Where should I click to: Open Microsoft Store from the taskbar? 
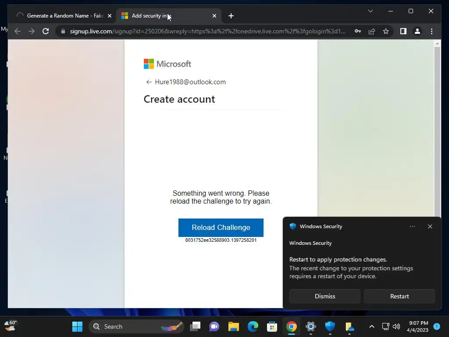pos(272,326)
